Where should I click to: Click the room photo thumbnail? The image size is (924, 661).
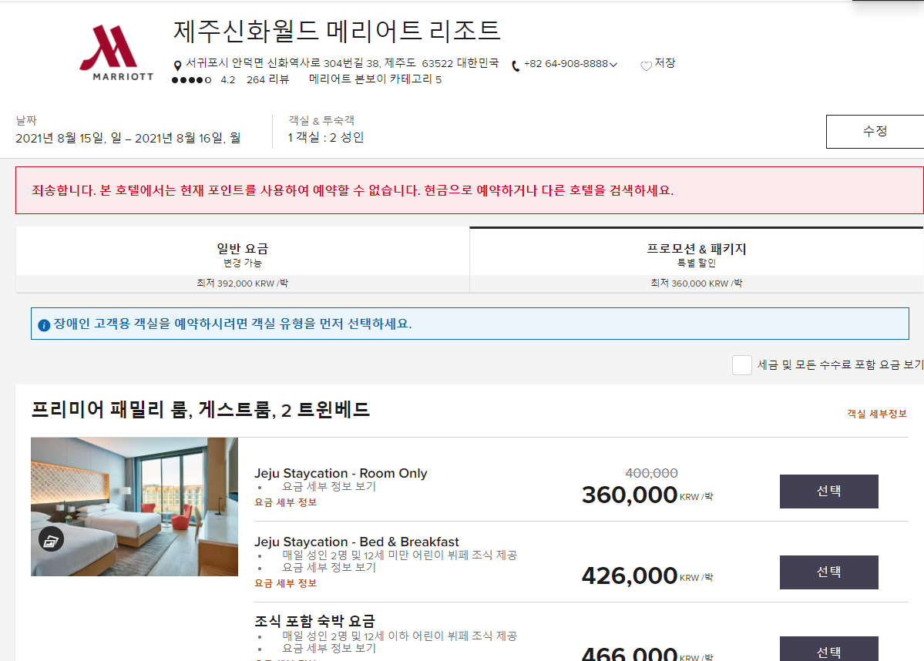point(134,507)
